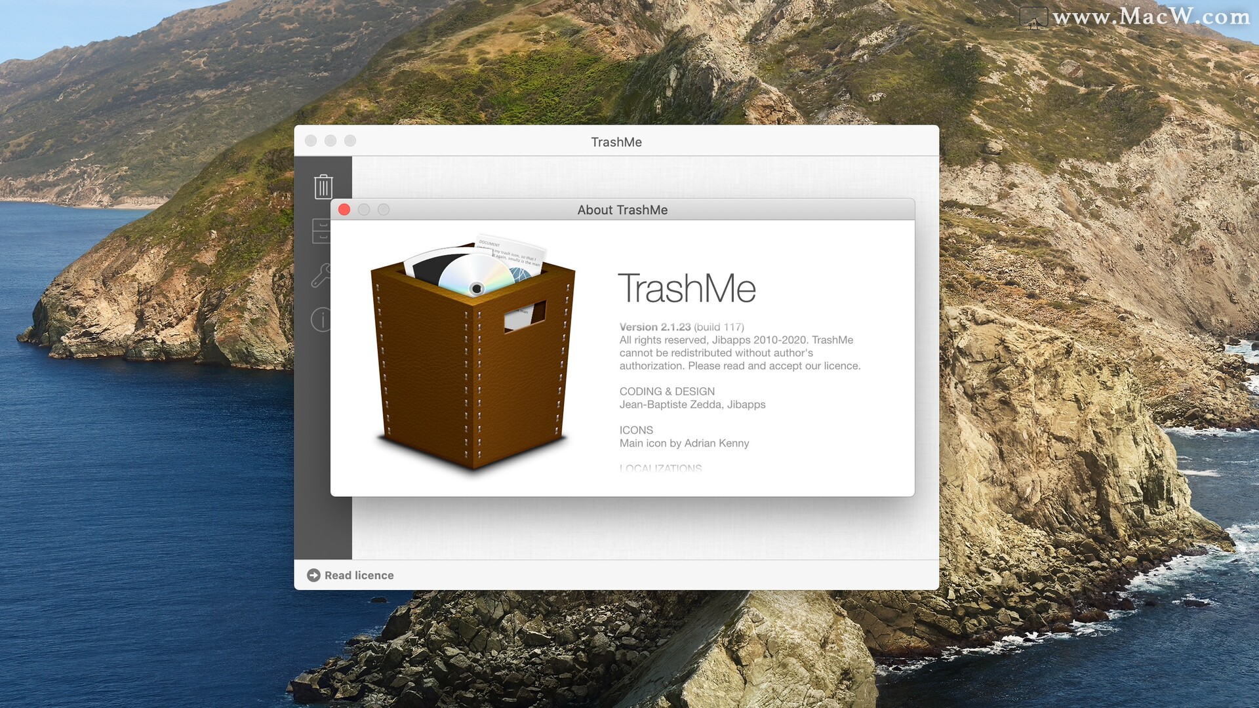The image size is (1259, 708).
Task: Click the TrashMe main window title
Action: [616, 142]
